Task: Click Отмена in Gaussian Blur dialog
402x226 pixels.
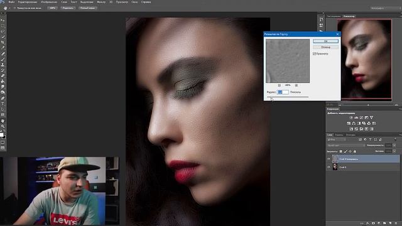Action: click(325, 47)
